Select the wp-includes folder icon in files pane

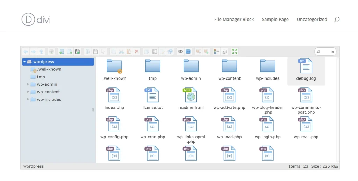pos(268,66)
